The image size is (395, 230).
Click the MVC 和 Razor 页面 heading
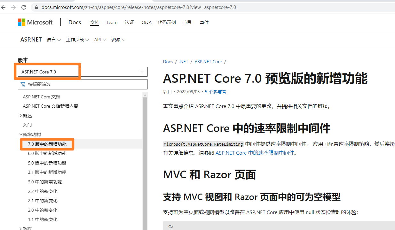[x=209, y=175]
